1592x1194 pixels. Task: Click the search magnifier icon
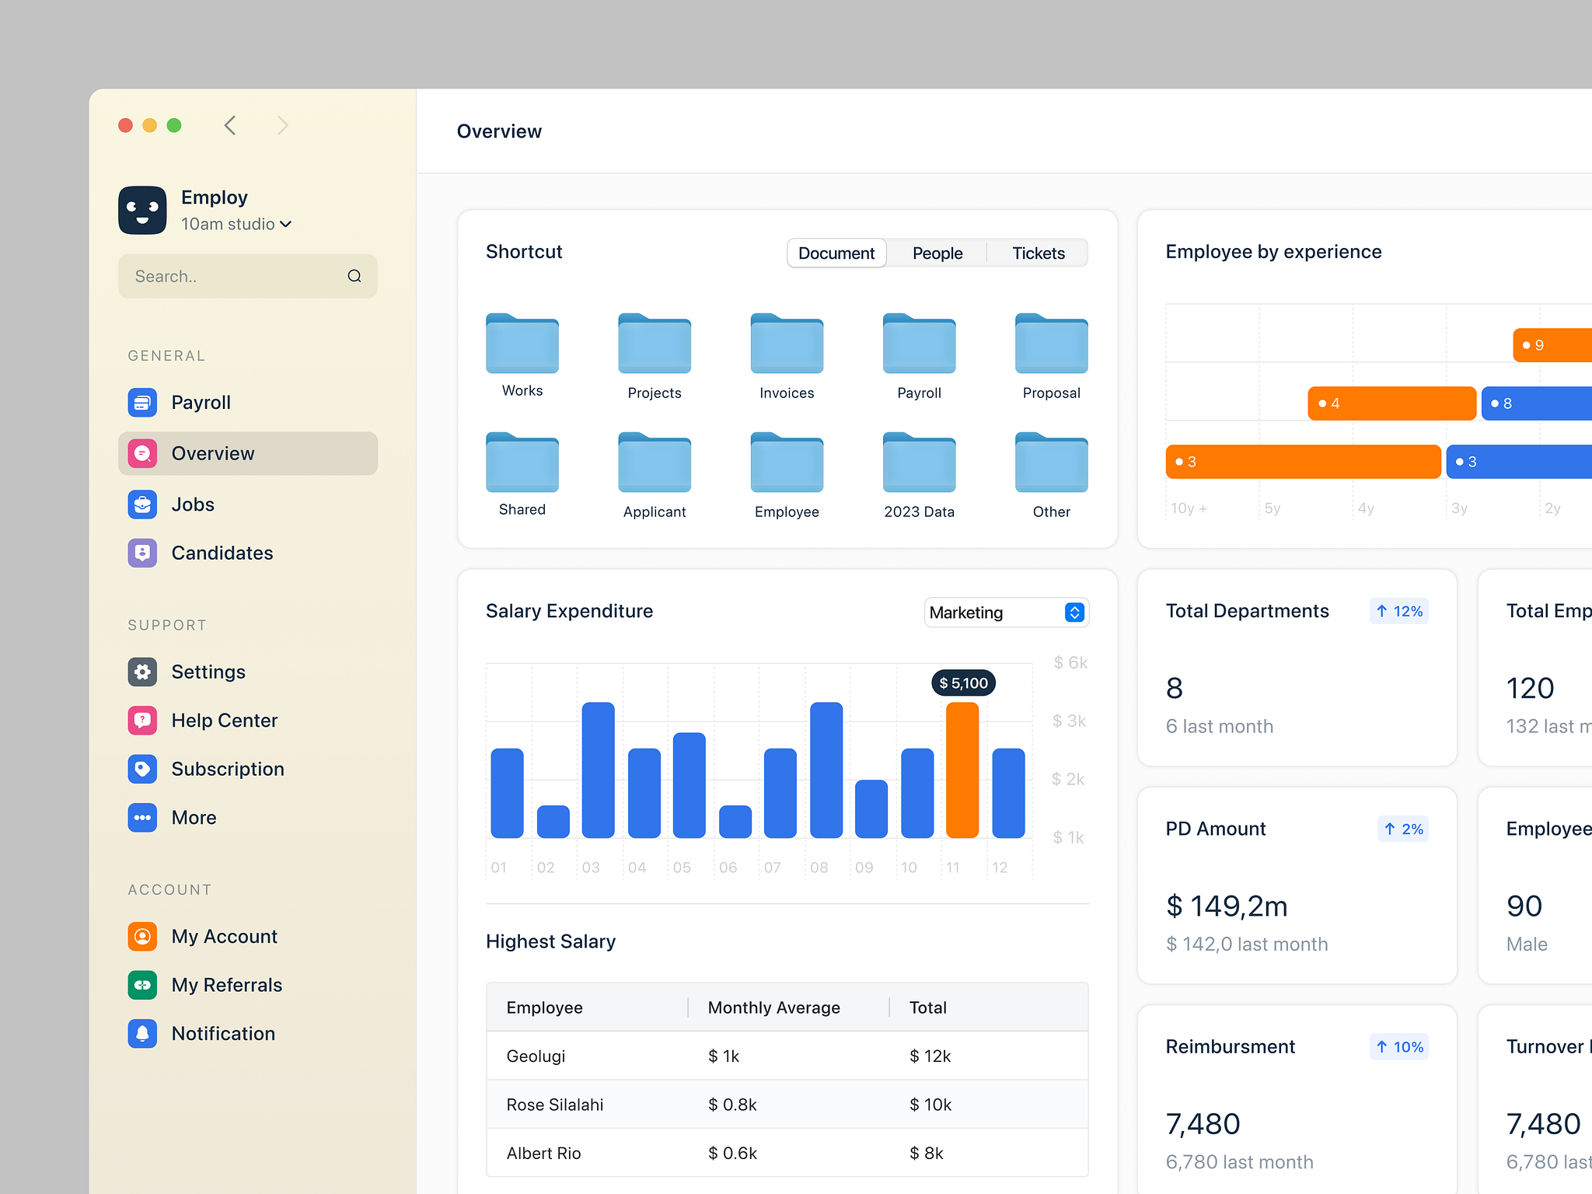354,276
